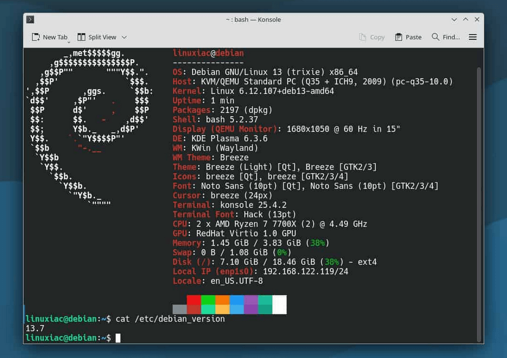Click the Split View button
The width and height of the screenshot is (507, 358).
pyautogui.click(x=97, y=37)
